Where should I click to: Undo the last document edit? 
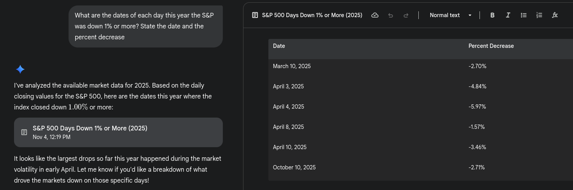coord(391,15)
